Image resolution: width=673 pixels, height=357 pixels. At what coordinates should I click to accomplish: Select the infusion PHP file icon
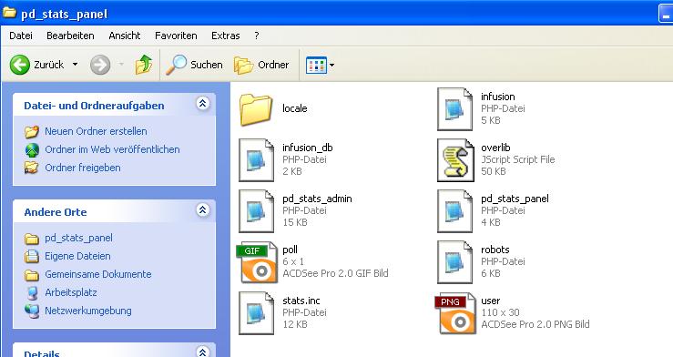click(455, 109)
